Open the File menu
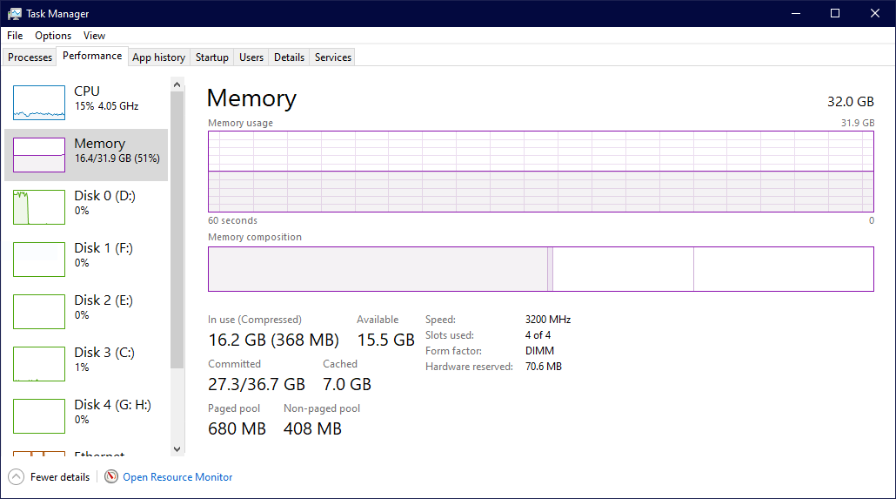Viewport: 896px width, 499px height. (x=15, y=36)
